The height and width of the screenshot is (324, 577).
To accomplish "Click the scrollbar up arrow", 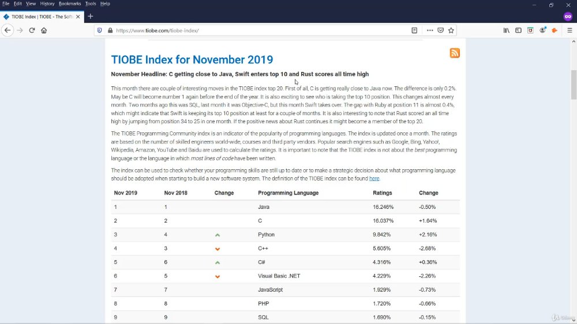I will coord(574,41).
